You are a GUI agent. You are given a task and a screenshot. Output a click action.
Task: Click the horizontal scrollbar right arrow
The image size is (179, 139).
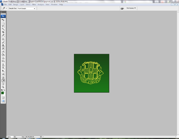point(176,137)
